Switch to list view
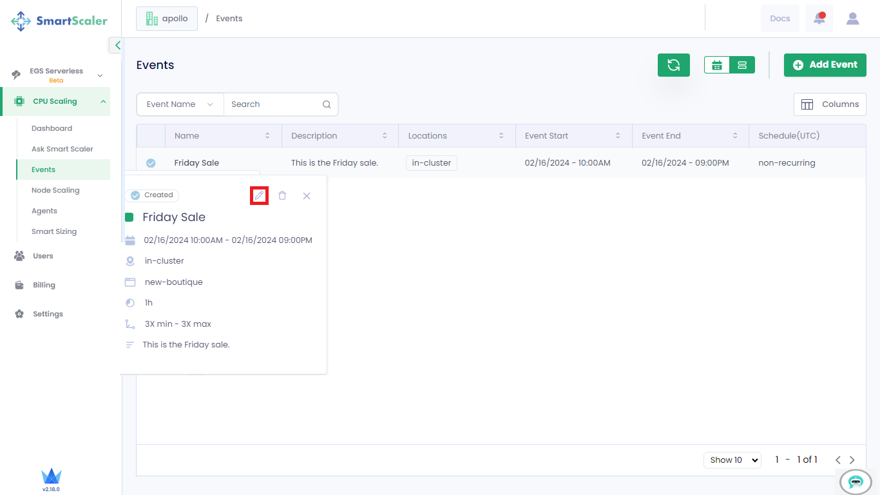880x495 pixels. [x=742, y=65]
